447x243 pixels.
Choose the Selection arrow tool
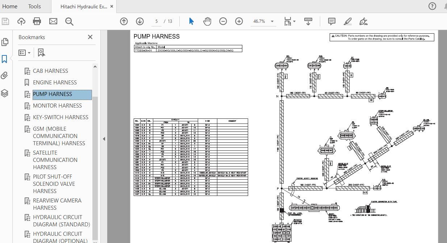coord(191,21)
